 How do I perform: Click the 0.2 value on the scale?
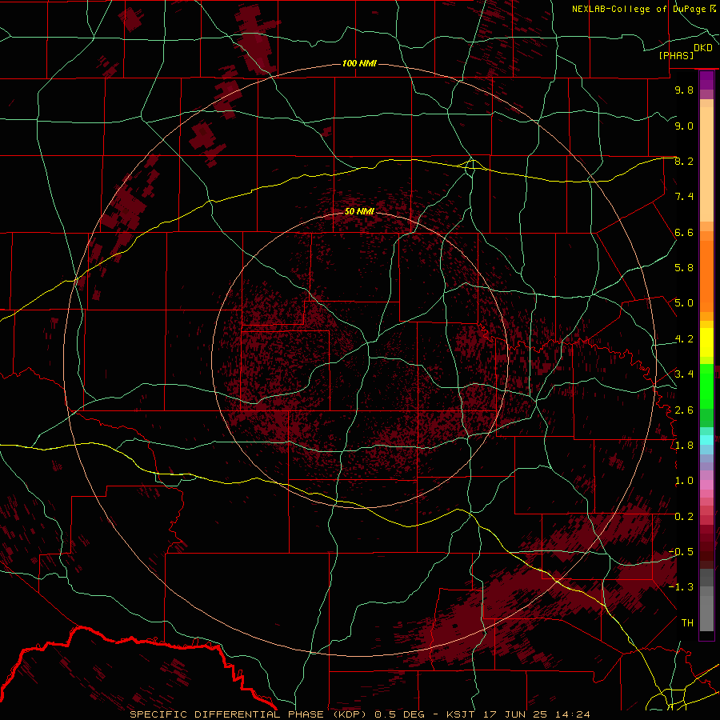684,517
